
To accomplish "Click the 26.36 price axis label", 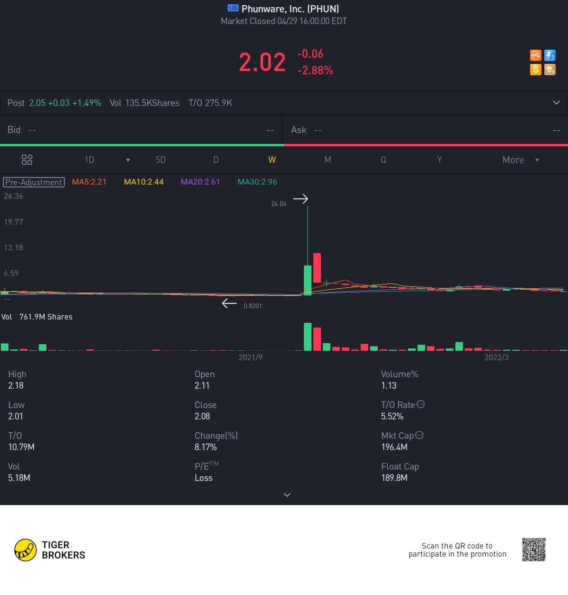I will click(13, 196).
